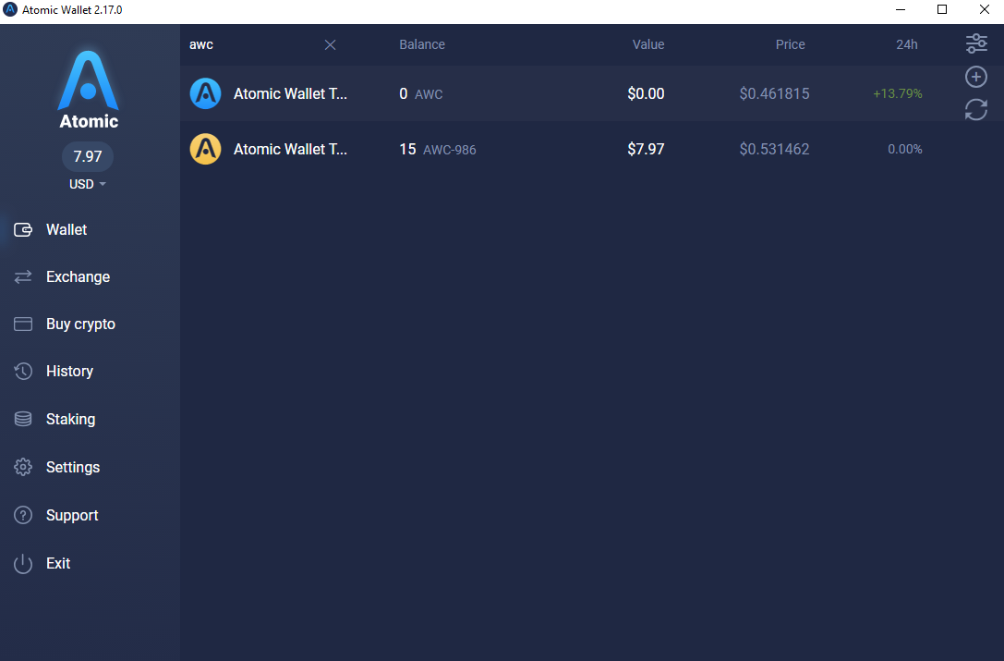Click the Staking coins icon
The image size is (1004, 661).
pyautogui.click(x=23, y=419)
